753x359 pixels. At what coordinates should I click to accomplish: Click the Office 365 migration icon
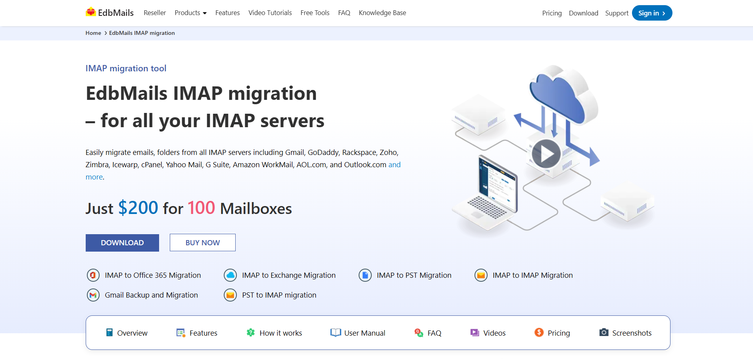point(93,275)
